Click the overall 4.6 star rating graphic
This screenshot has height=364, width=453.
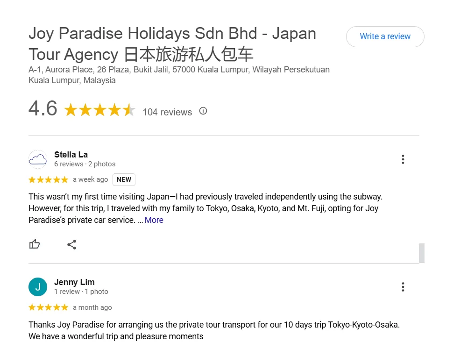point(99,110)
